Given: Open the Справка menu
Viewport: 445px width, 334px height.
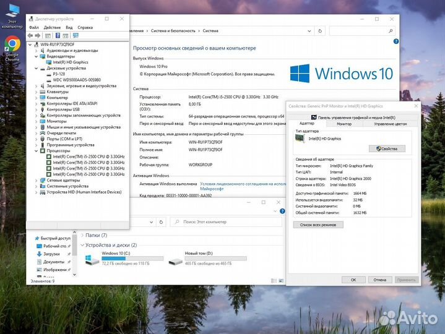Looking at the screenshot, I should pyautogui.click(x=85, y=27).
